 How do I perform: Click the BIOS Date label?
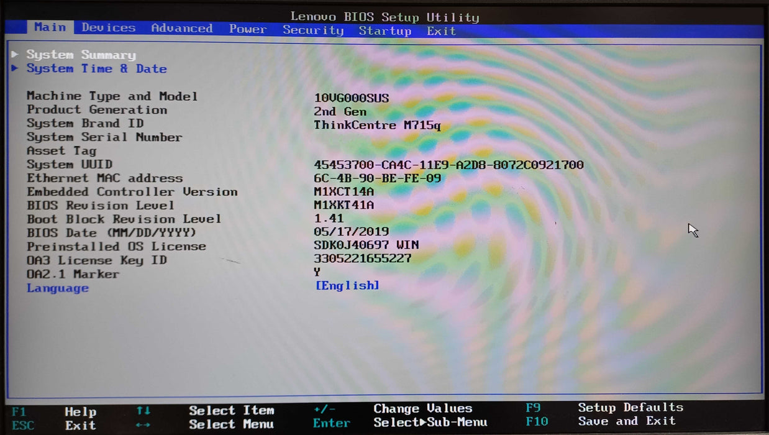(112, 233)
